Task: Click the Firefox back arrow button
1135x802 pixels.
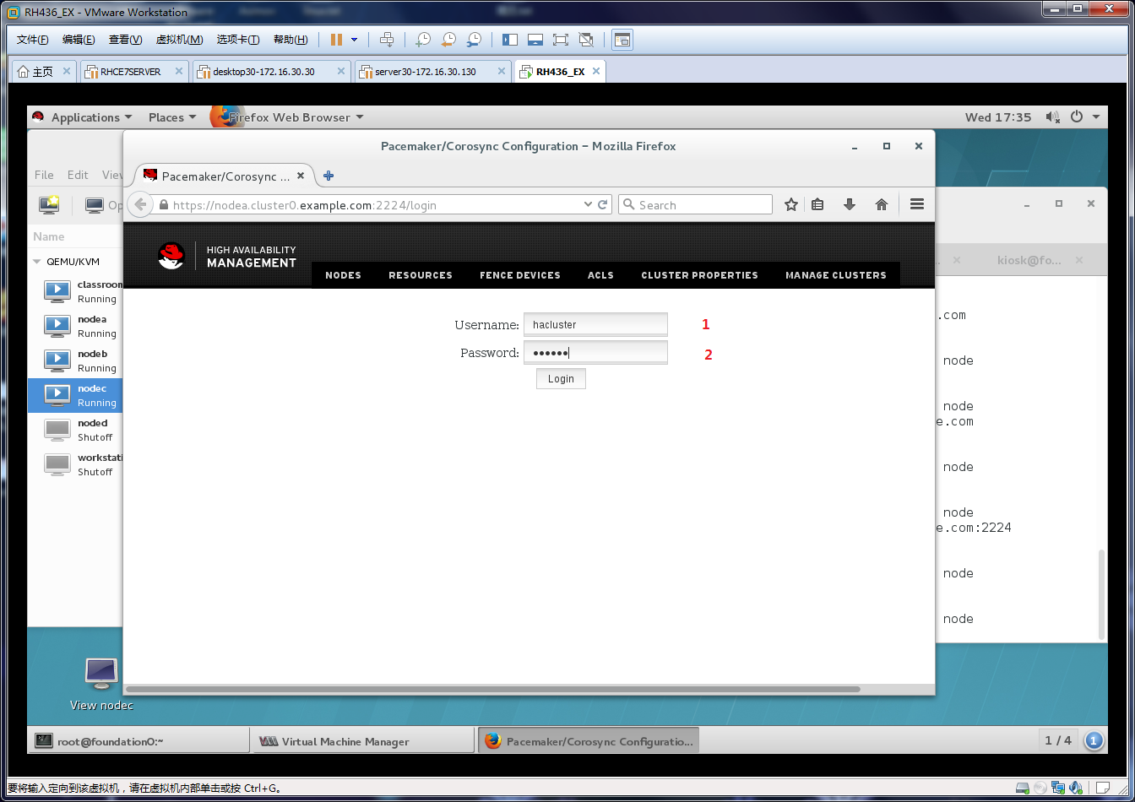Action: (x=140, y=204)
